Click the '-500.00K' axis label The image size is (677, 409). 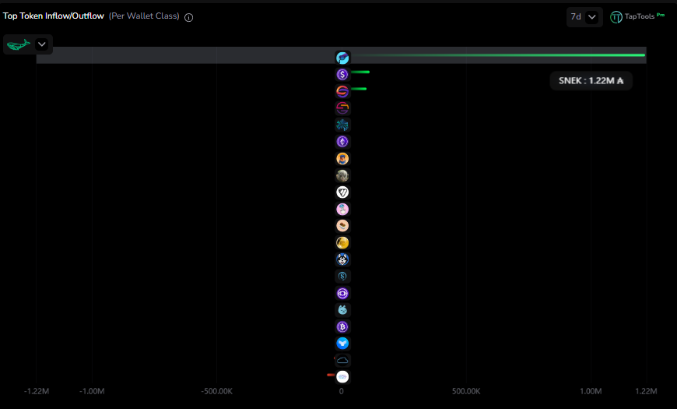coord(217,391)
